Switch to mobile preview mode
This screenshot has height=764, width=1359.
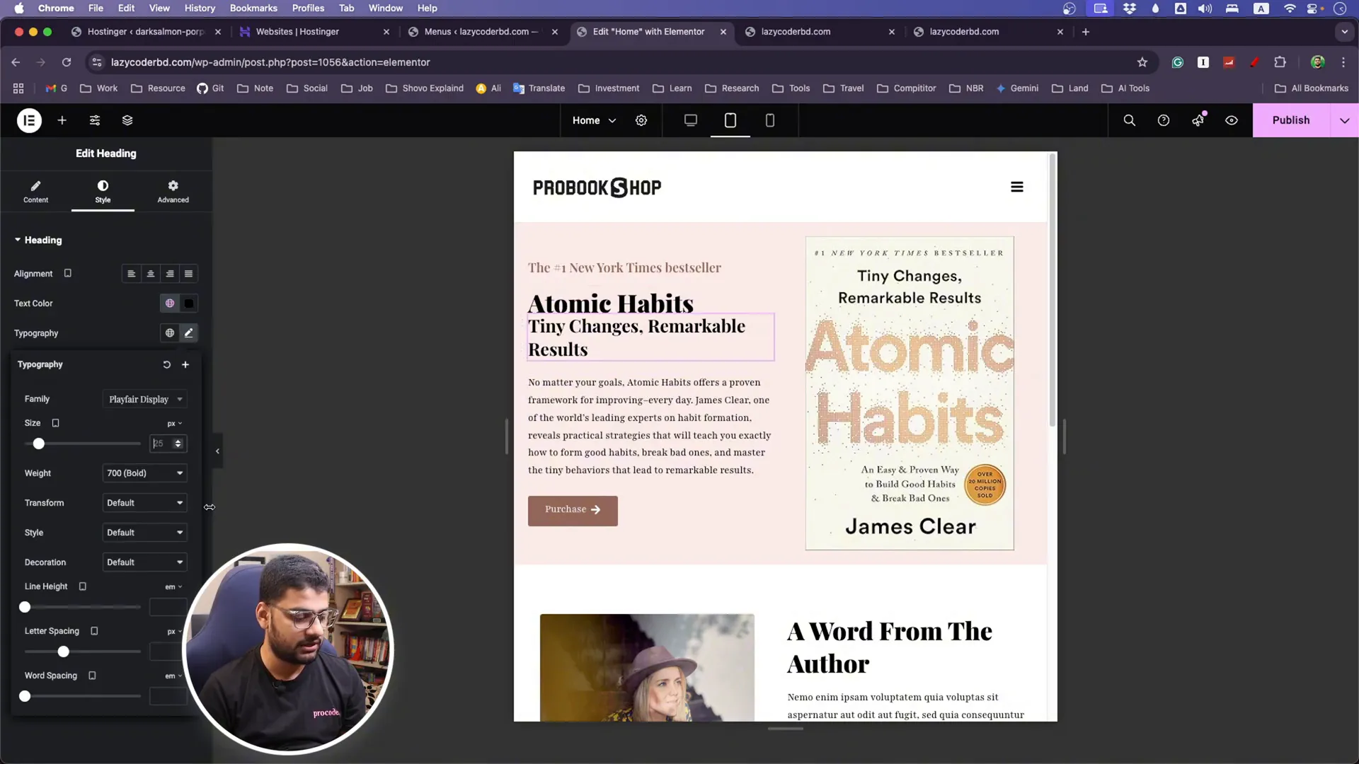[770, 120]
